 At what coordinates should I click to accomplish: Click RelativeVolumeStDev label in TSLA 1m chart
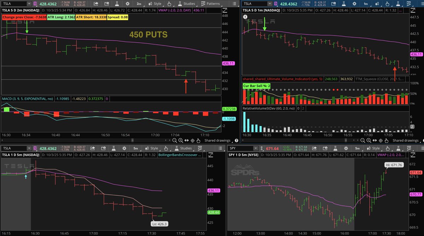(269, 109)
